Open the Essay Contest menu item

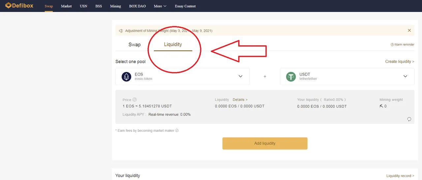point(185,6)
